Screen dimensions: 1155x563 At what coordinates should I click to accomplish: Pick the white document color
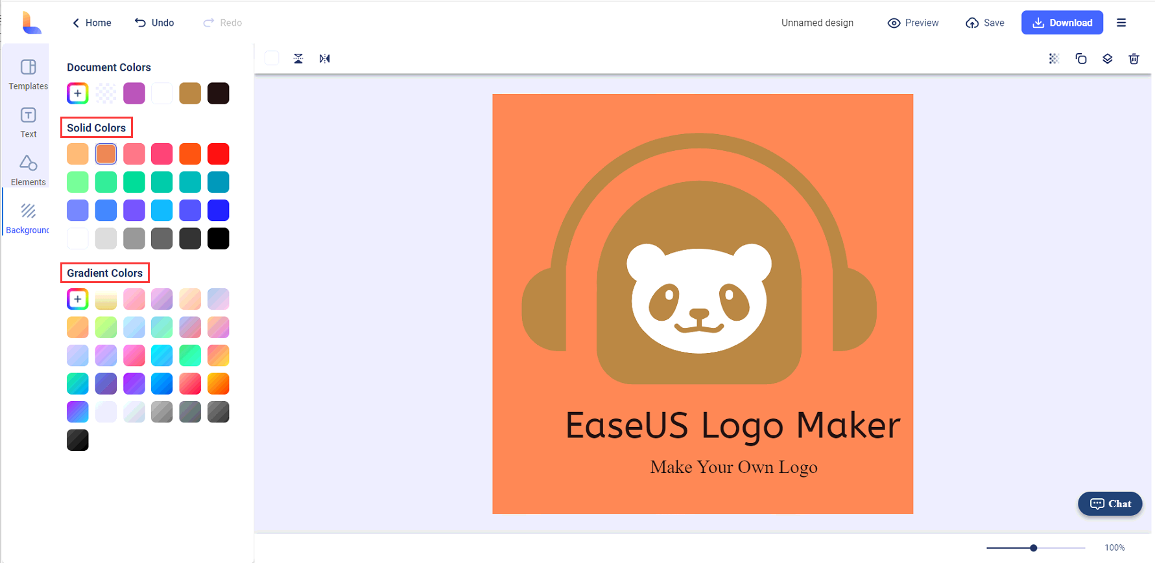tap(162, 93)
